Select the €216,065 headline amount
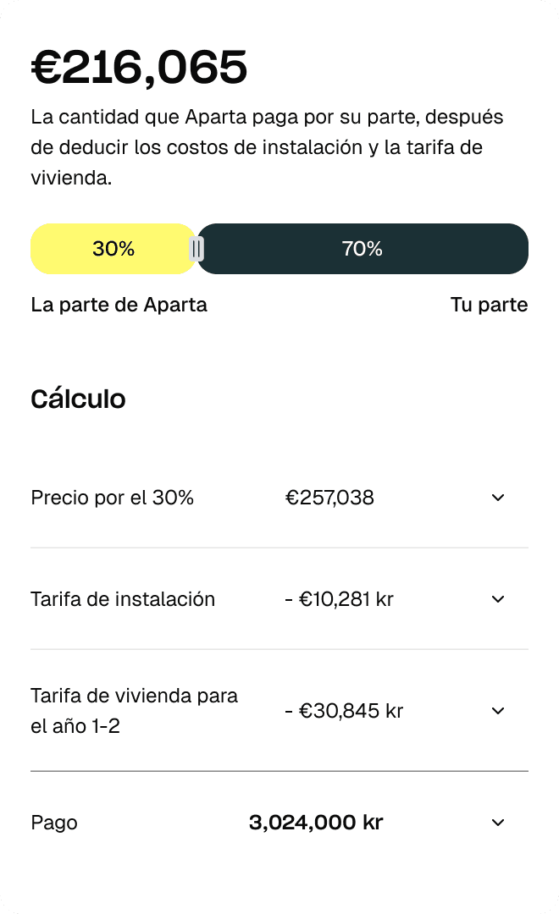559x914 pixels. 140,68
